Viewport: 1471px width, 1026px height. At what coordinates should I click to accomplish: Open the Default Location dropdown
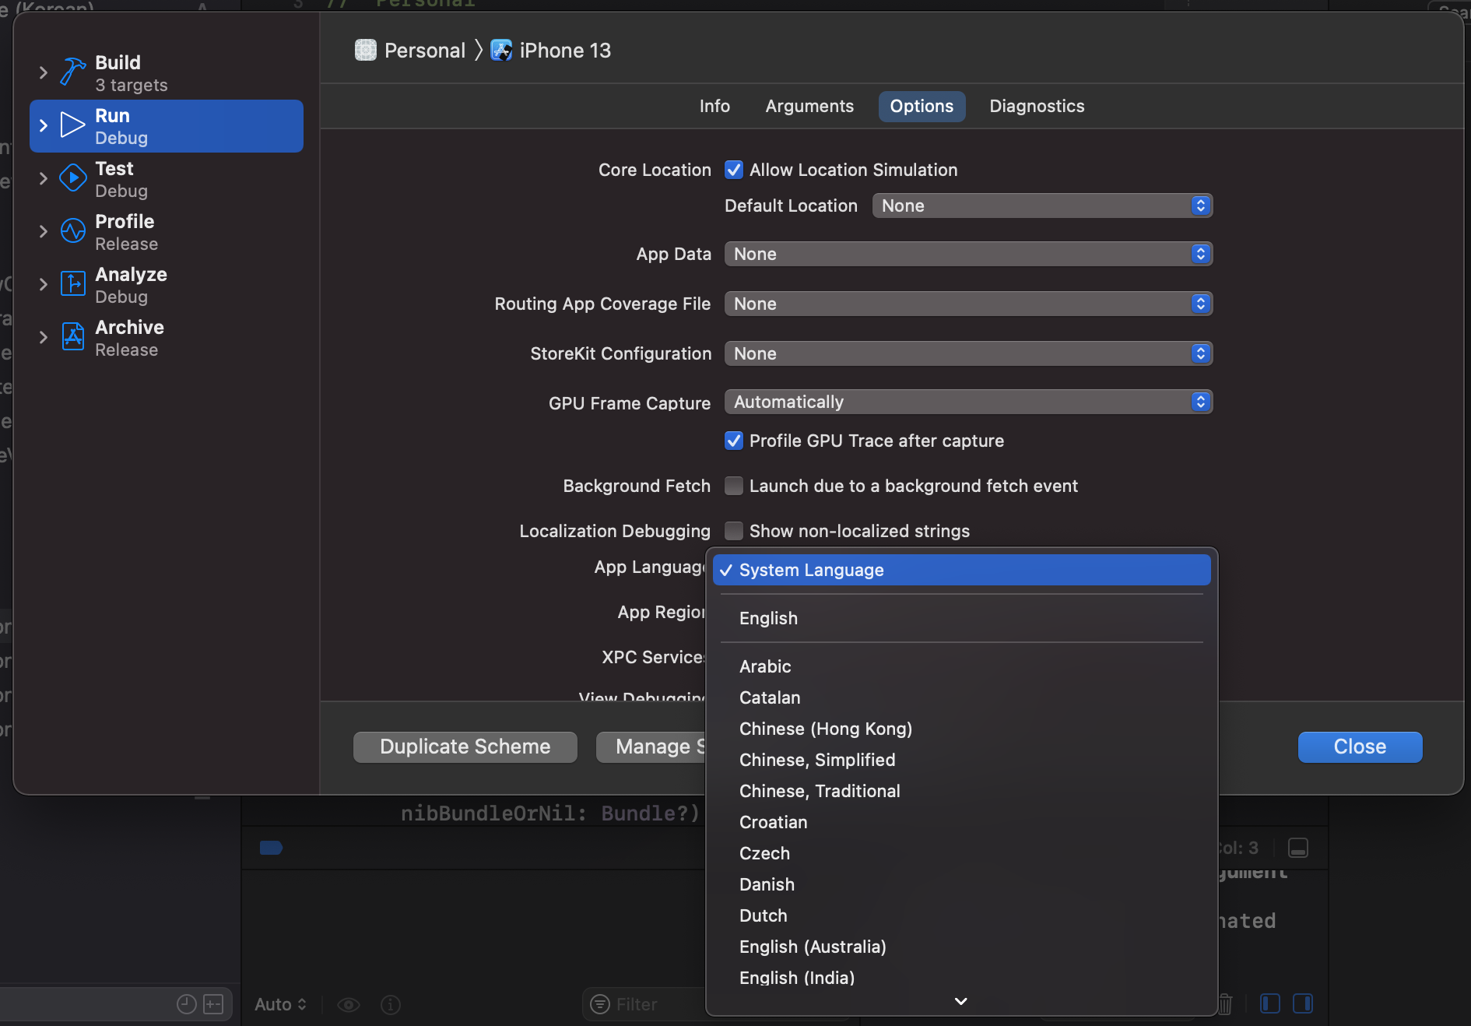pyautogui.click(x=1042, y=206)
